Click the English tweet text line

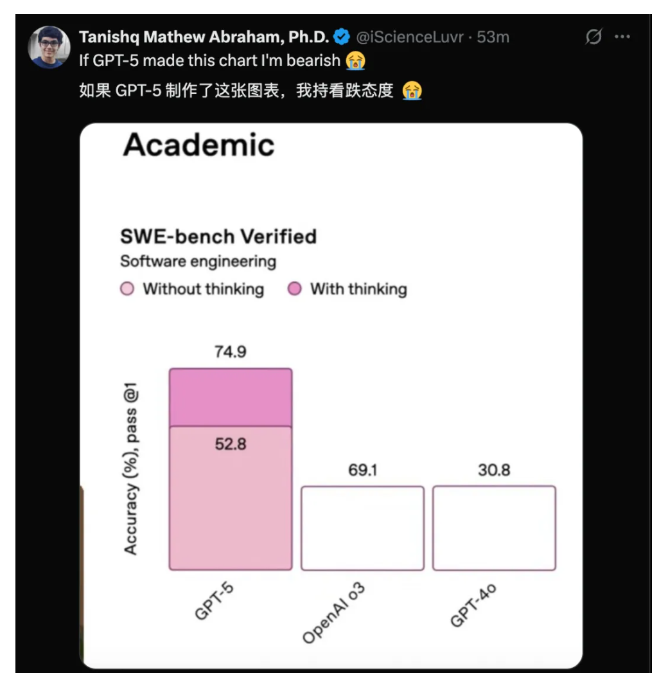pyautogui.click(x=209, y=61)
